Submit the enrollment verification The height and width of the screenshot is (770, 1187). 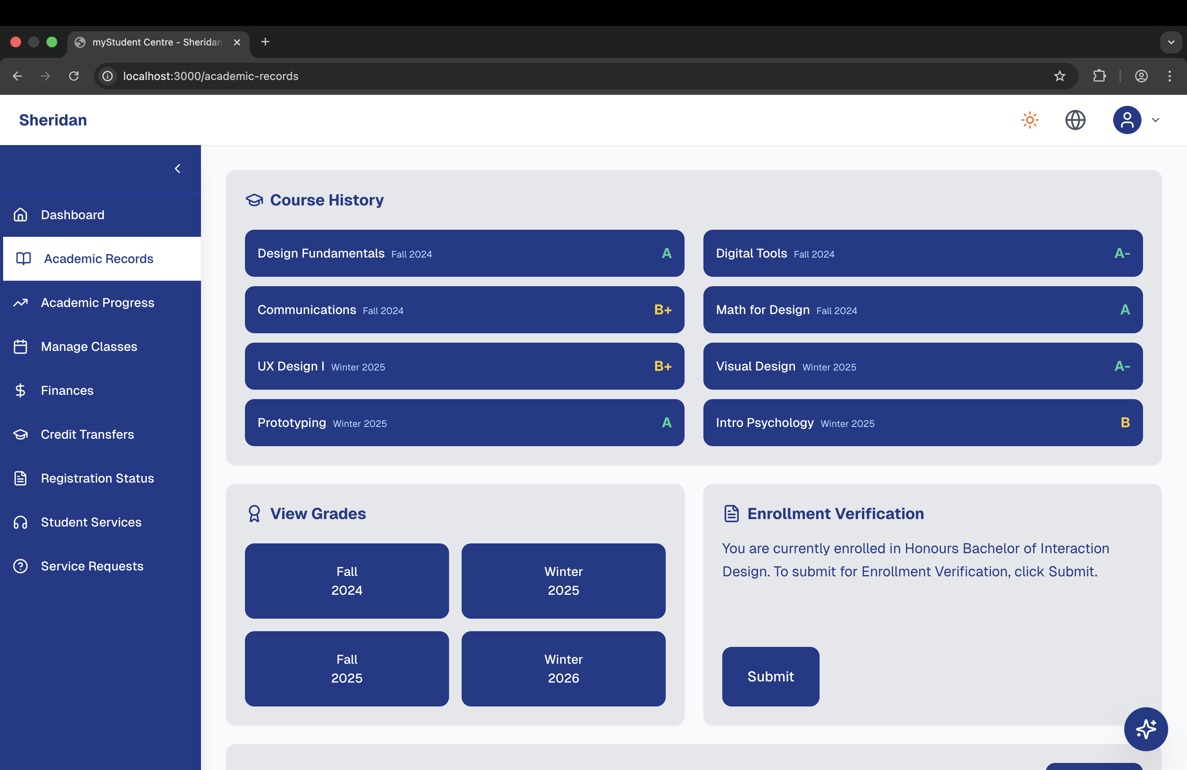(770, 676)
